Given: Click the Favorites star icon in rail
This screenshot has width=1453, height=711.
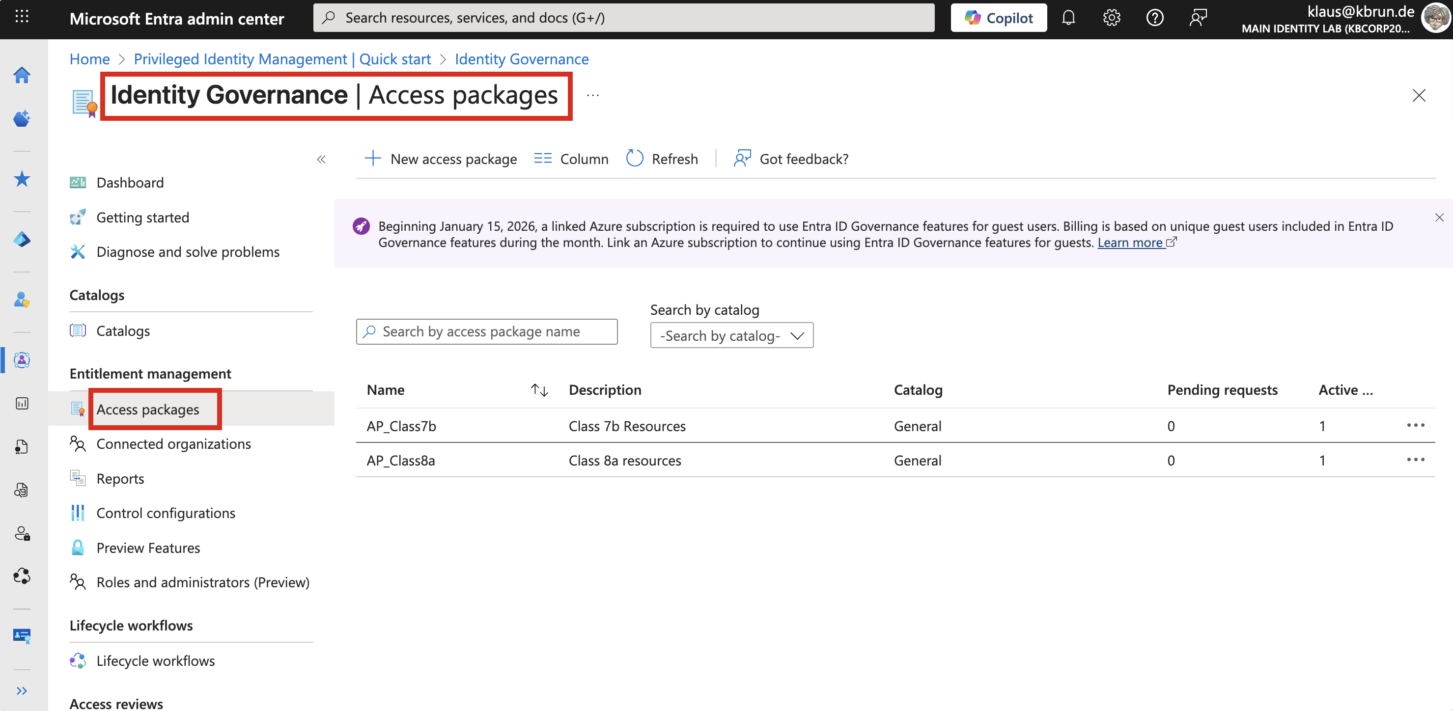Looking at the screenshot, I should point(22,179).
